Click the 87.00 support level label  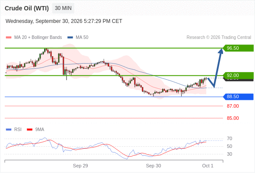click(233, 106)
